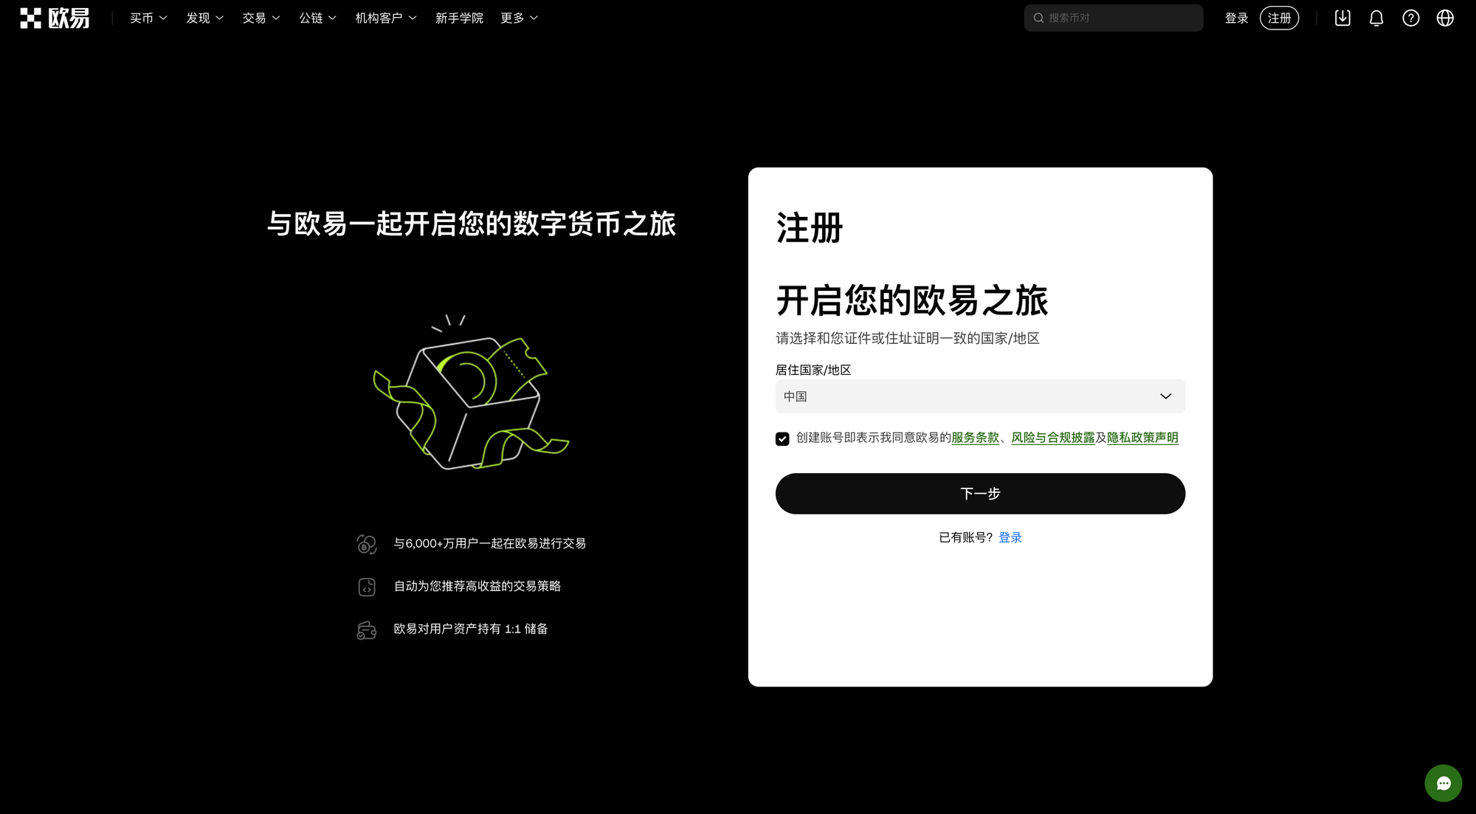The width and height of the screenshot is (1476, 814).
Task: Click the notification bell icon
Action: (1376, 18)
